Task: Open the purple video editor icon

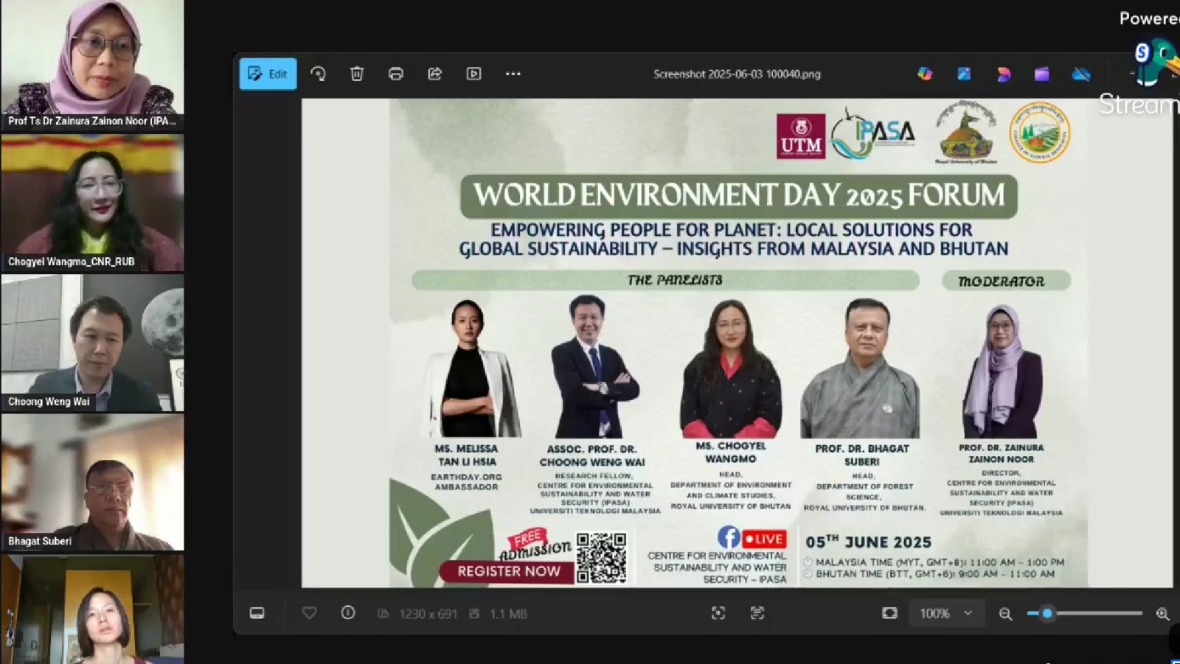Action: pyautogui.click(x=1041, y=74)
